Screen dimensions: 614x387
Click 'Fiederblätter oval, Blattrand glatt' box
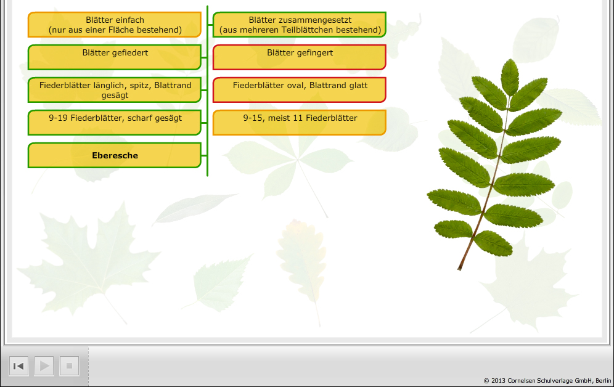click(x=300, y=90)
